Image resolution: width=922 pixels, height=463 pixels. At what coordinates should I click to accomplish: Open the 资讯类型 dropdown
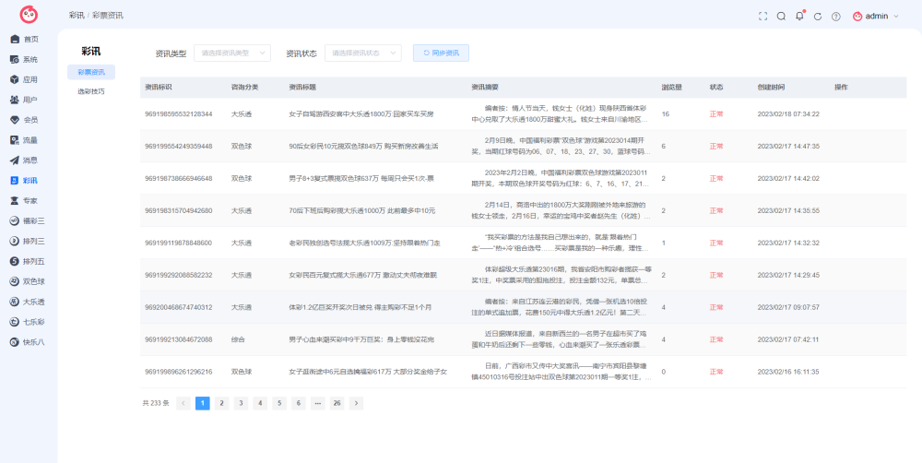[x=232, y=53]
